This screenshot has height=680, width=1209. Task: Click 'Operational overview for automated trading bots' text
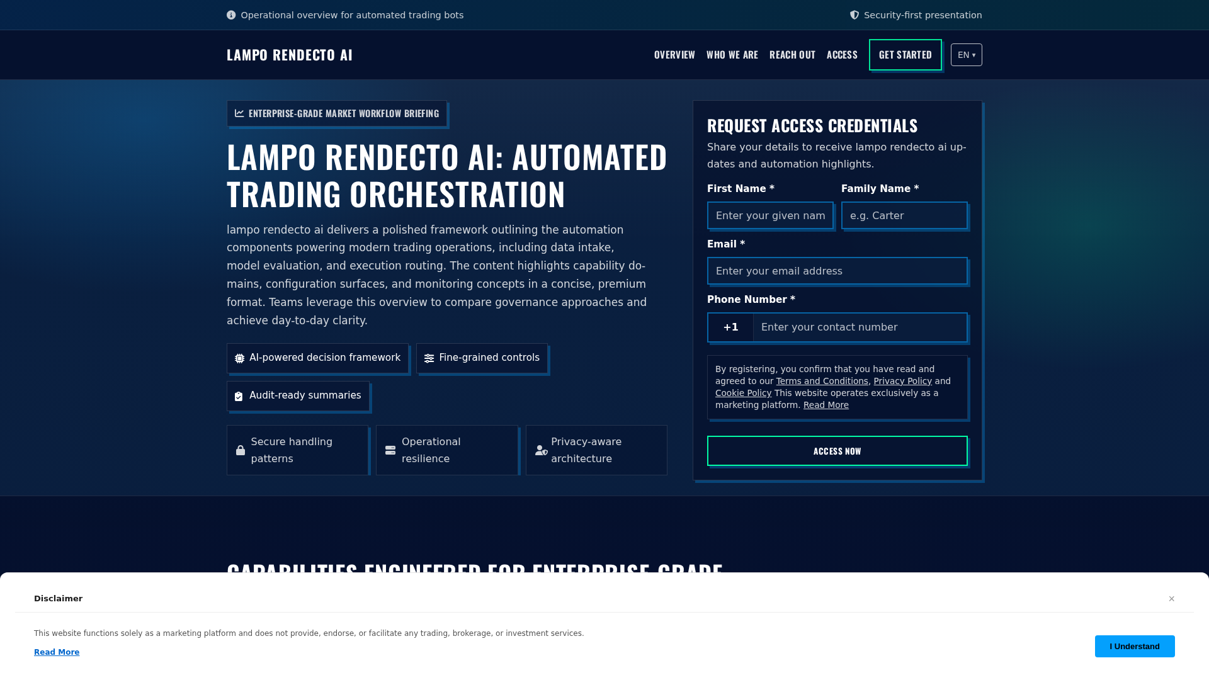pyautogui.click(x=352, y=15)
